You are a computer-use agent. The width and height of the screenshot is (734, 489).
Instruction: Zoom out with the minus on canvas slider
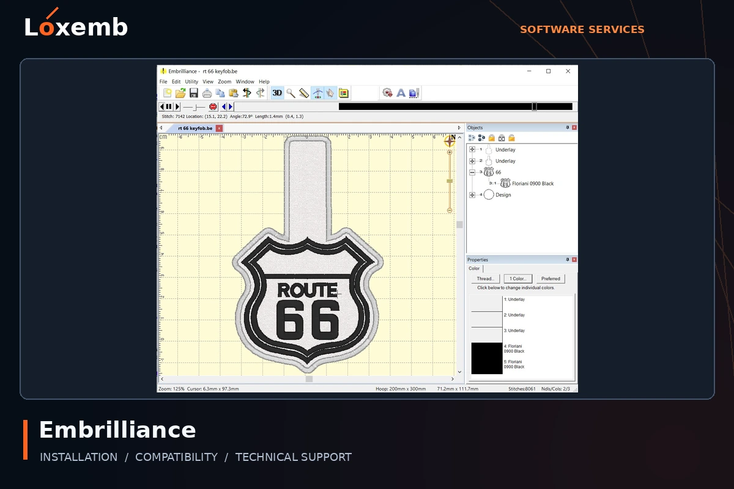450,210
